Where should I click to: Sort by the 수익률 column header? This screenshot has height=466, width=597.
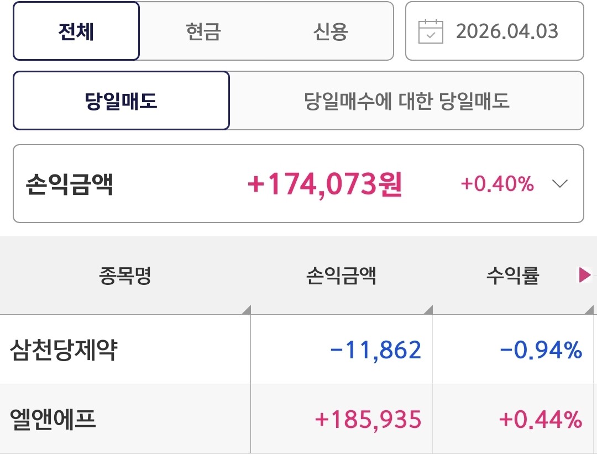tap(512, 276)
